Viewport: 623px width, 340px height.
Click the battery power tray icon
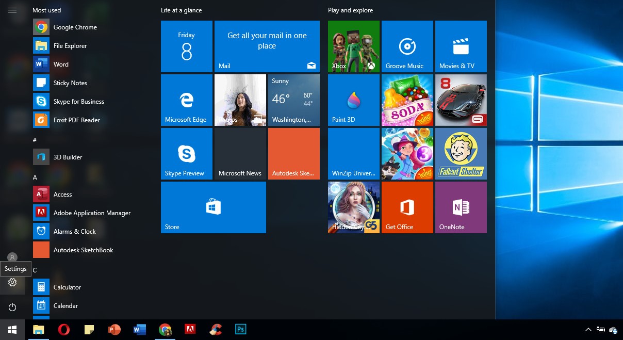tap(601, 330)
